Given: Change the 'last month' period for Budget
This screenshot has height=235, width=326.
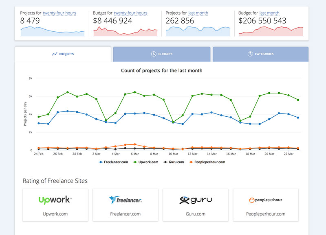Looking at the screenshot, I should click(x=269, y=13).
